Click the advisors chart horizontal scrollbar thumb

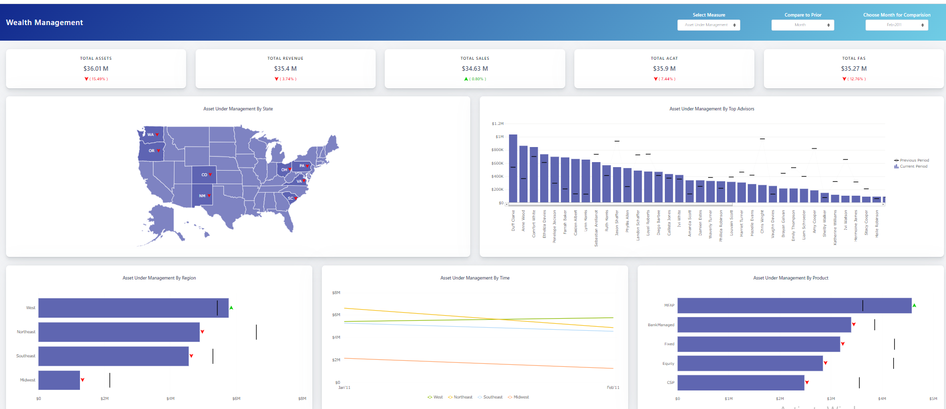point(621,205)
